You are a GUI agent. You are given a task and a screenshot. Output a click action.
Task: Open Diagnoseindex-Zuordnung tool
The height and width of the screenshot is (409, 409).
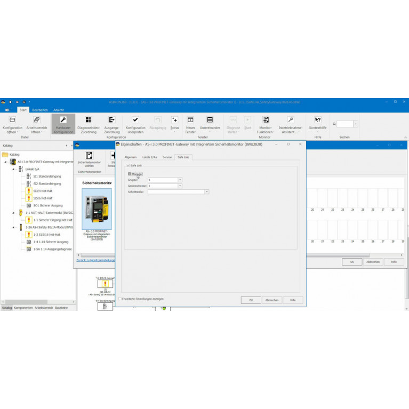coord(89,125)
